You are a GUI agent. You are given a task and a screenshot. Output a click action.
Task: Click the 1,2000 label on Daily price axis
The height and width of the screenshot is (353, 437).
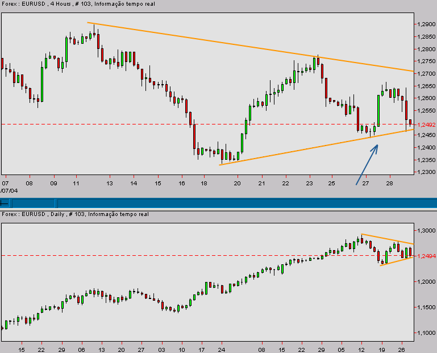click(426, 281)
